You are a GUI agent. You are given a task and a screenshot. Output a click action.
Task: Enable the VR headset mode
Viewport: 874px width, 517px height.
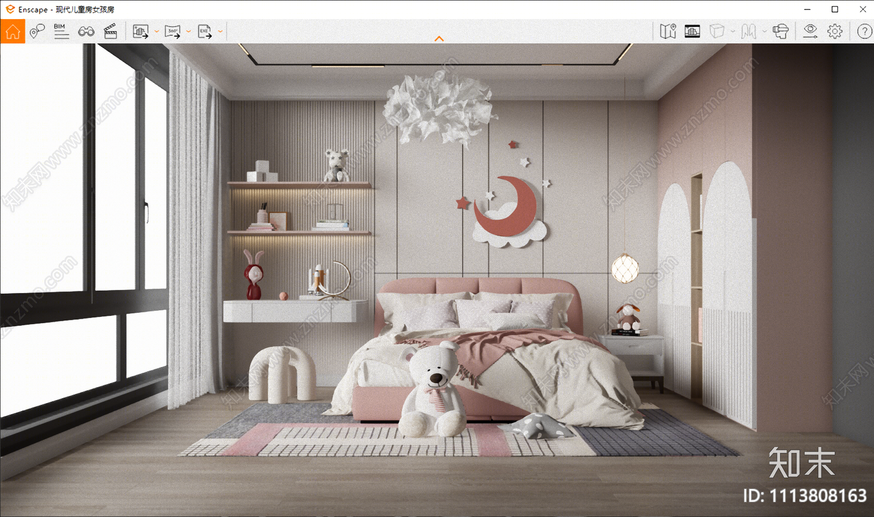point(781,31)
